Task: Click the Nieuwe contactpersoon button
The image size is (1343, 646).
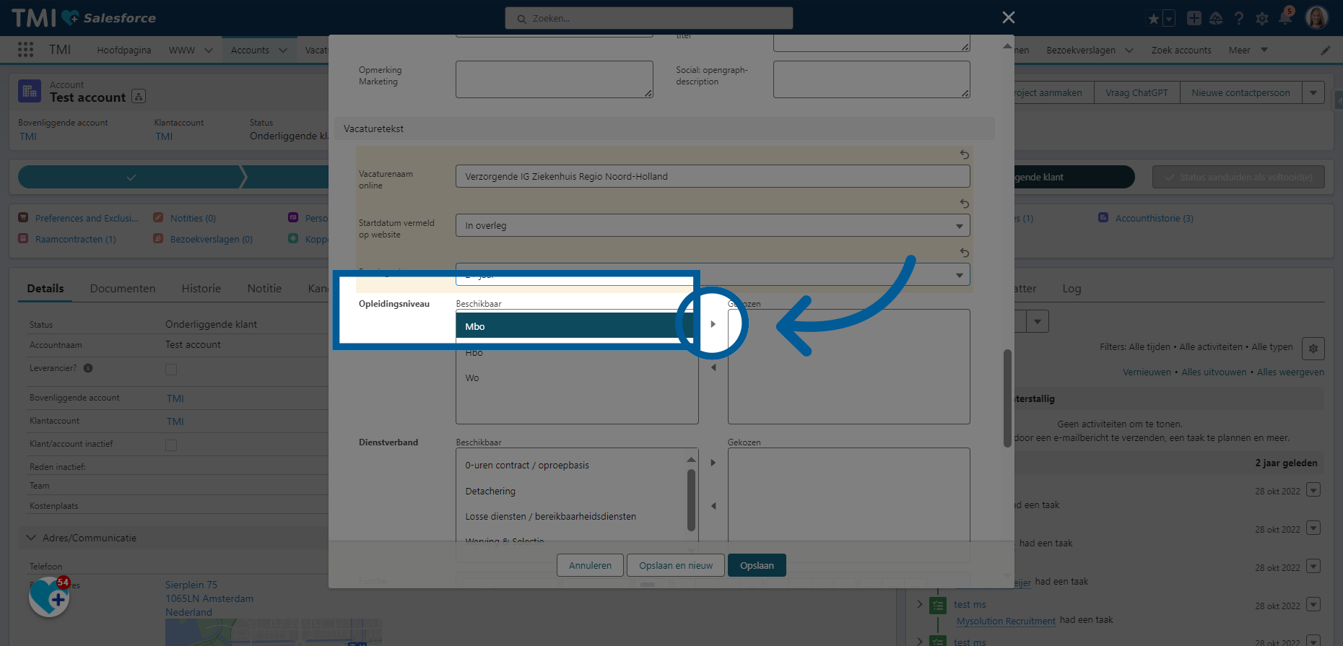Action: click(1240, 92)
